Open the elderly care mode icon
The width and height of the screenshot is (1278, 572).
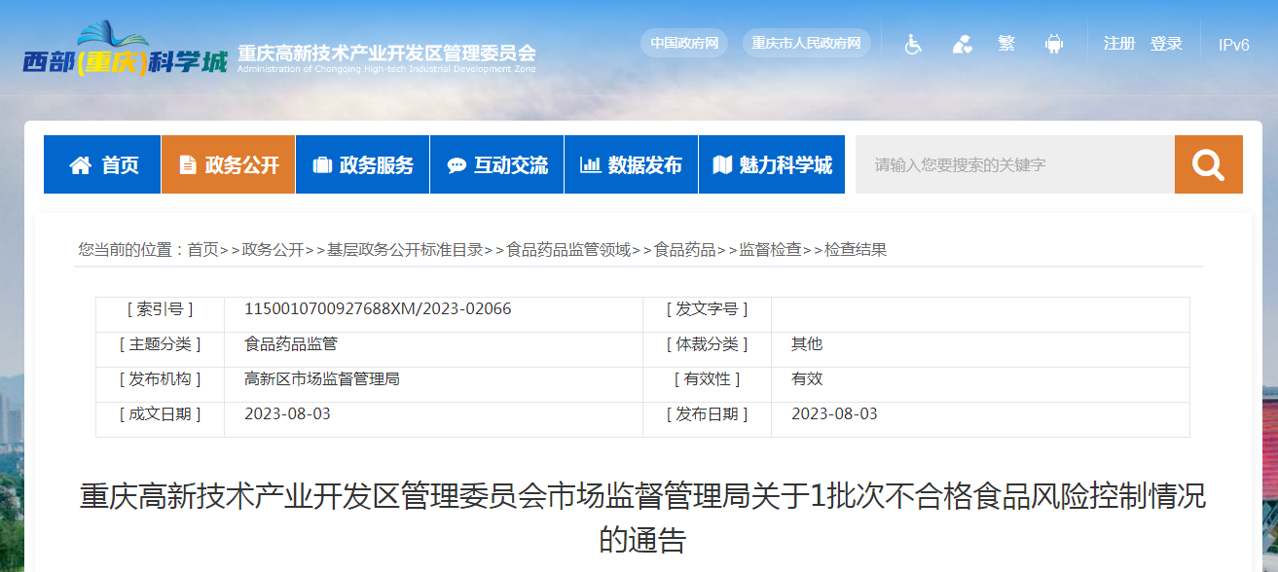(x=962, y=44)
